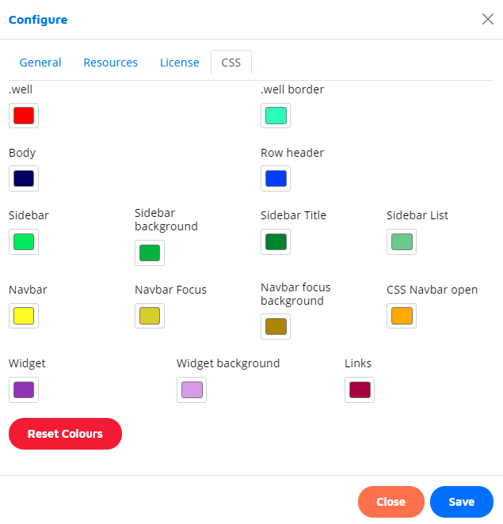Click the .well border colour swatch
This screenshot has width=503, height=524.
click(276, 116)
